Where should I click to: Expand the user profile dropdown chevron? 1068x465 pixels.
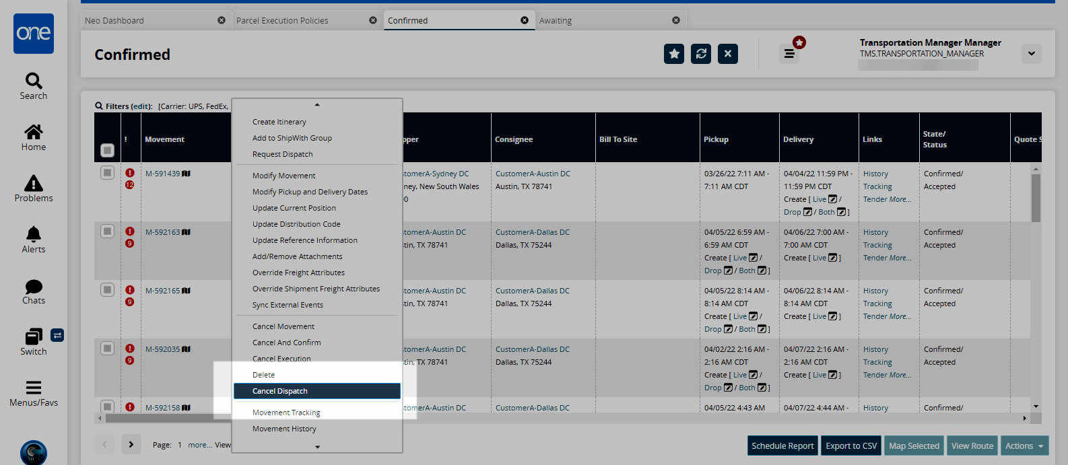1031,54
